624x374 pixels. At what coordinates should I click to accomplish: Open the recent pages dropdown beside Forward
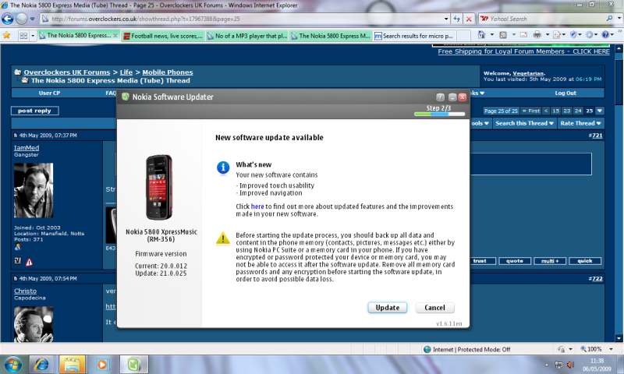(32, 19)
